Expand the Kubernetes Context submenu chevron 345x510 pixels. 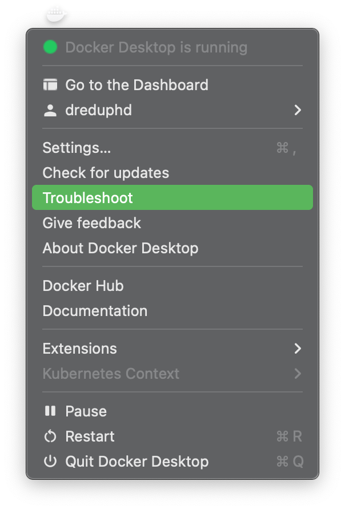click(298, 374)
